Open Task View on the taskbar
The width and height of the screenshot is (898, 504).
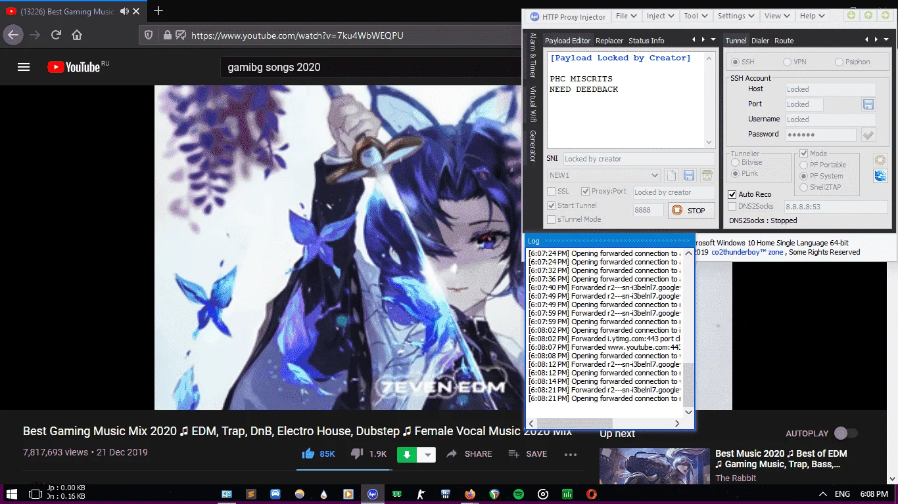pos(35,493)
